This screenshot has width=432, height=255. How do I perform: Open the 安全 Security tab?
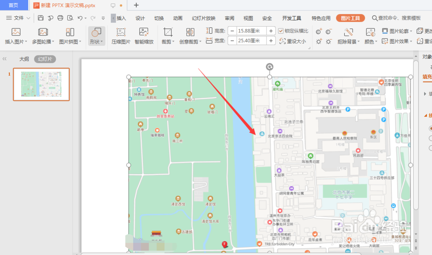(x=267, y=18)
